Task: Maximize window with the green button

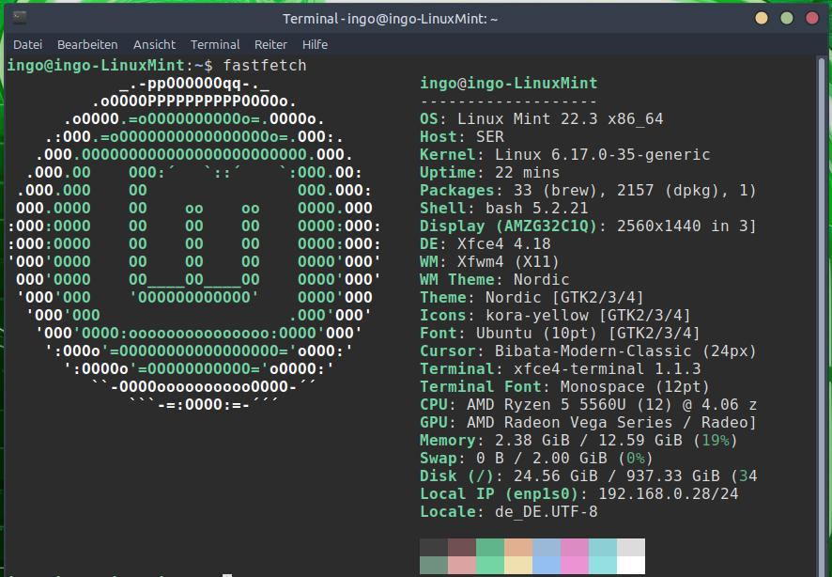Action: tap(787, 19)
